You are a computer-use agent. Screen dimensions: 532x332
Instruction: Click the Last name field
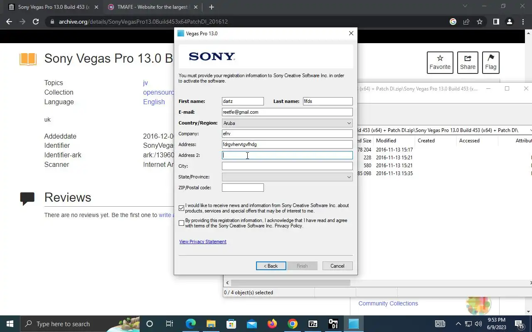pos(328,101)
